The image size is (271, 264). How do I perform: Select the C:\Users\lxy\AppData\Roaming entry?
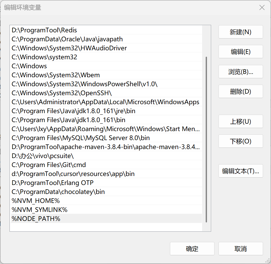coord(106,129)
